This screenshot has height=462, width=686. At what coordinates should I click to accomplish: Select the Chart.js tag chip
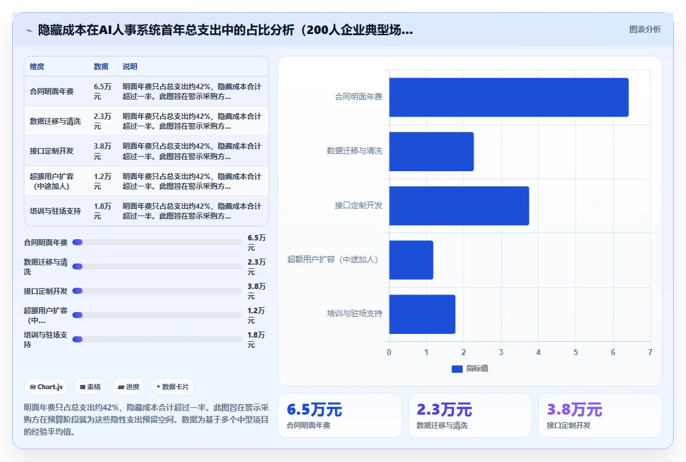click(x=46, y=387)
